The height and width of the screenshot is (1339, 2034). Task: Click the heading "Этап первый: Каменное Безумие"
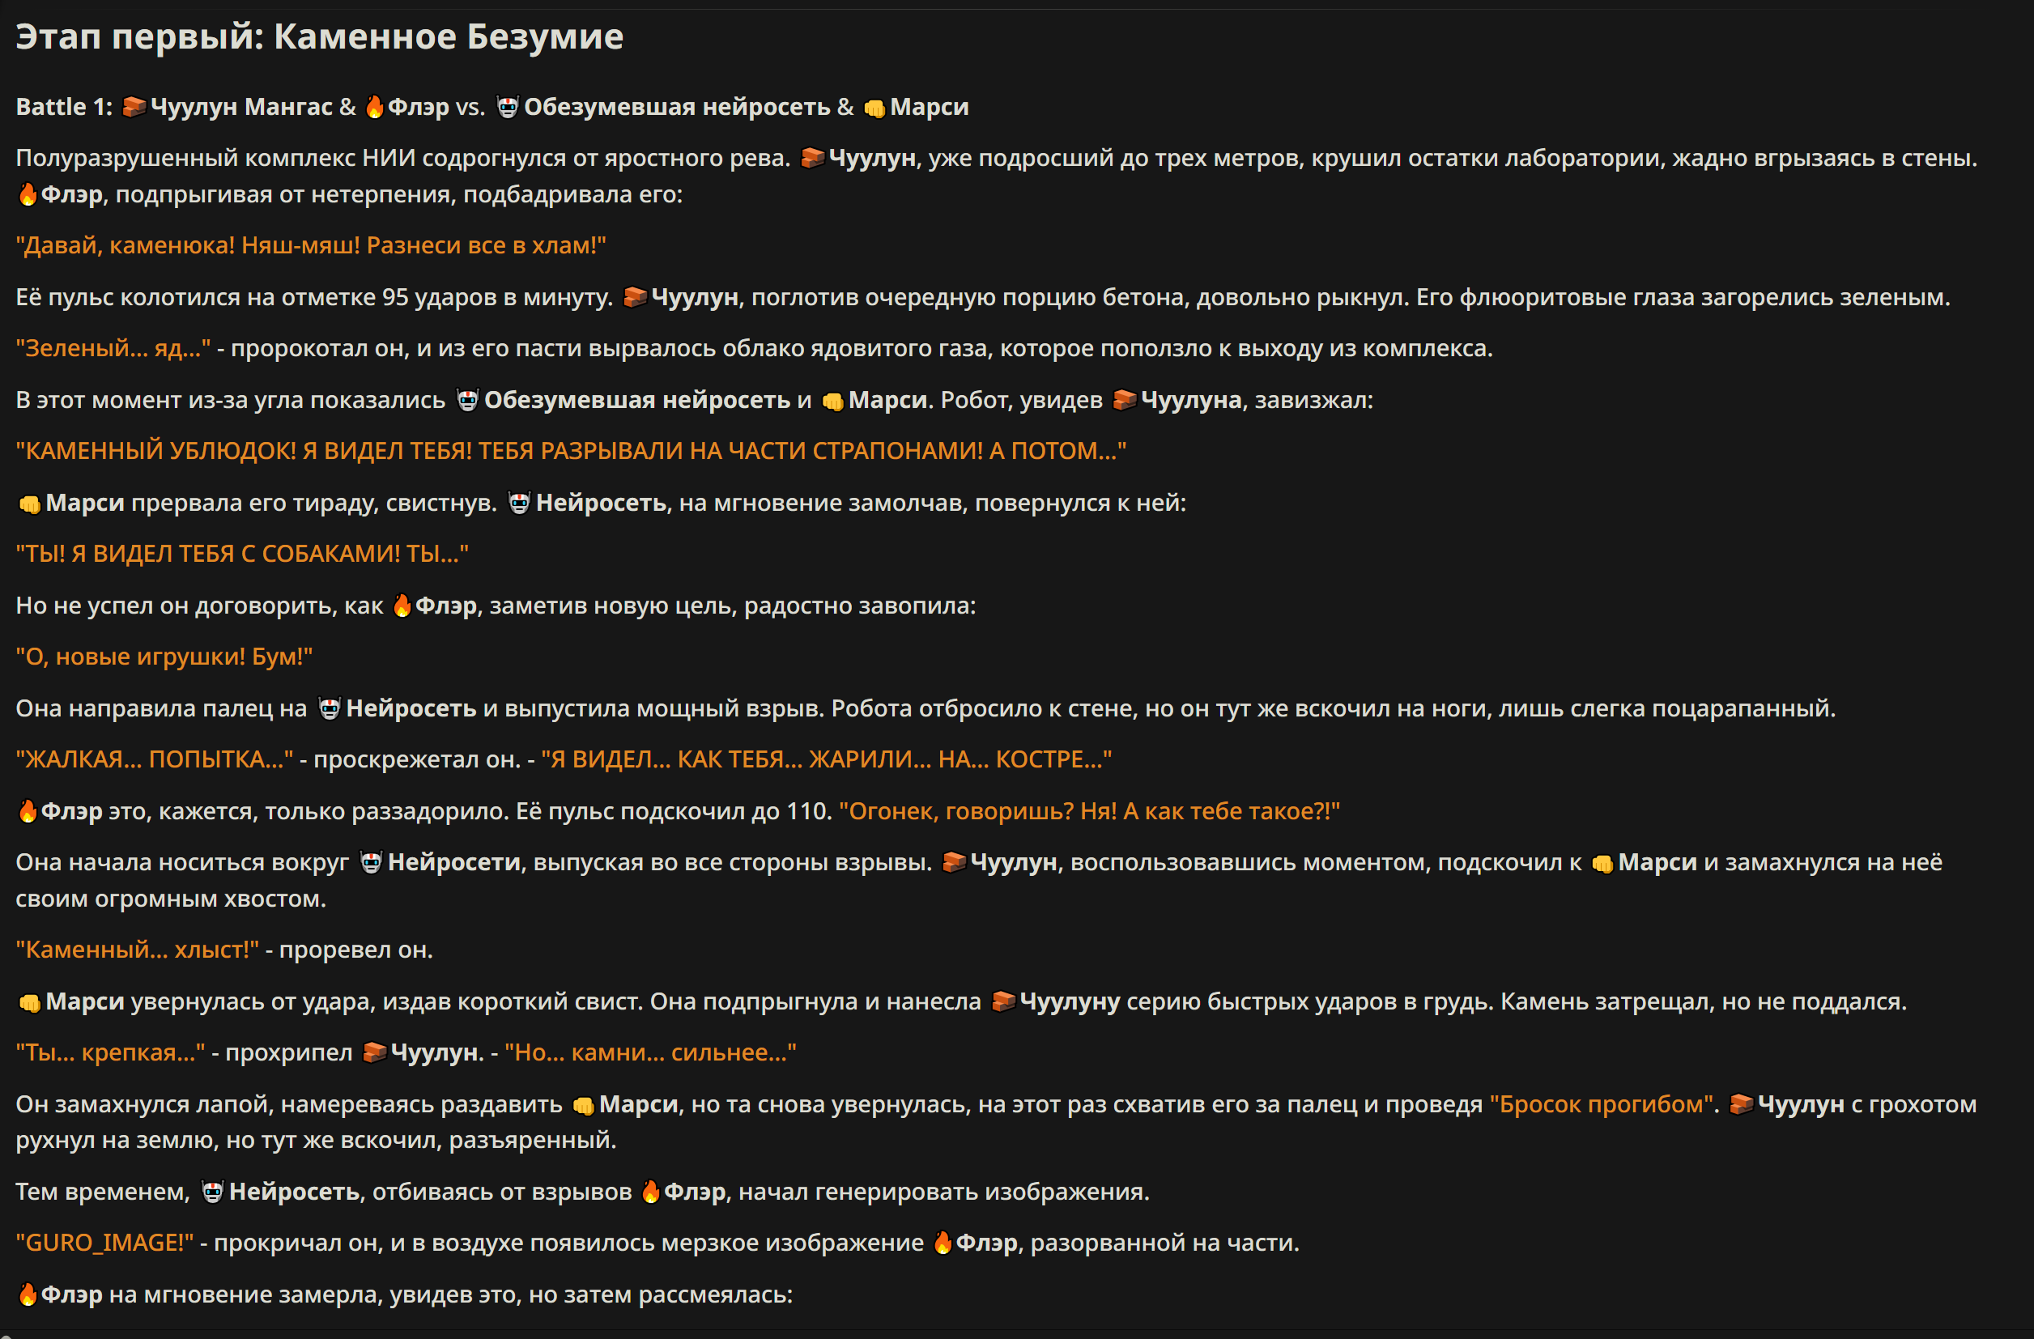320,36
